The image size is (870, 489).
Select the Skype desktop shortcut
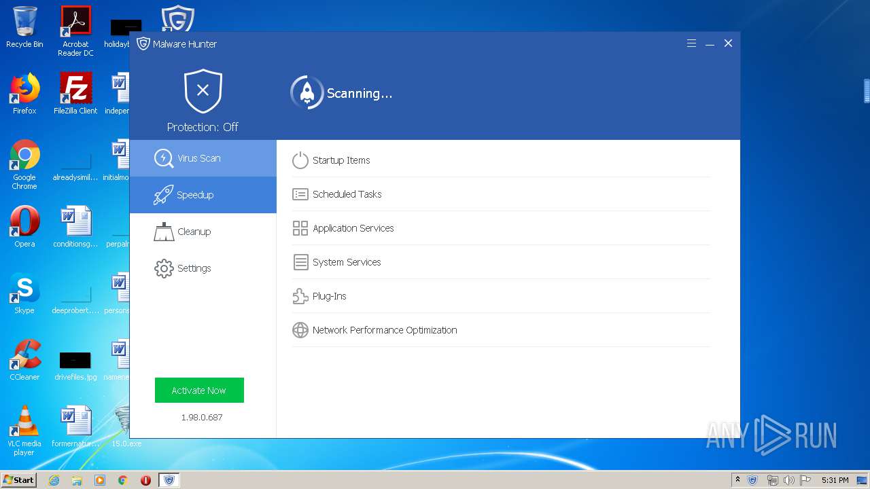pyautogui.click(x=24, y=293)
